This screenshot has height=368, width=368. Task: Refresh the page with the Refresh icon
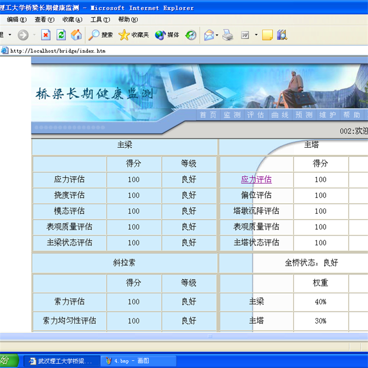61,35
